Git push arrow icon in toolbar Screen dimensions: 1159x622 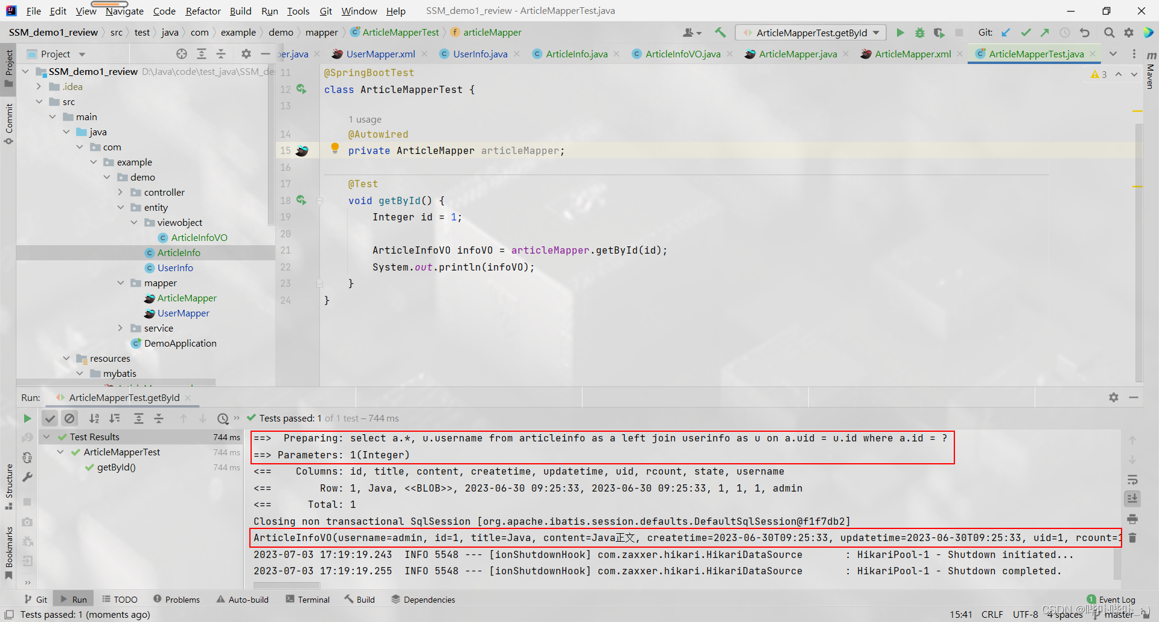tap(1045, 33)
